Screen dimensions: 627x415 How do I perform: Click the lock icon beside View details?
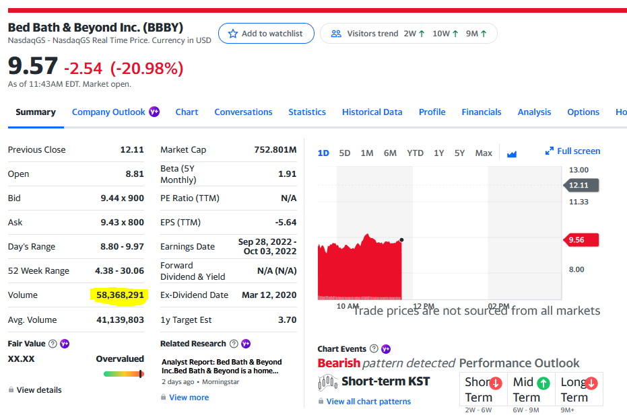click(11, 389)
